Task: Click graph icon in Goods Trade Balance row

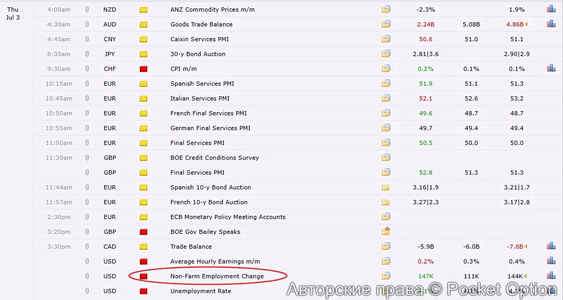Action: tap(551, 24)
